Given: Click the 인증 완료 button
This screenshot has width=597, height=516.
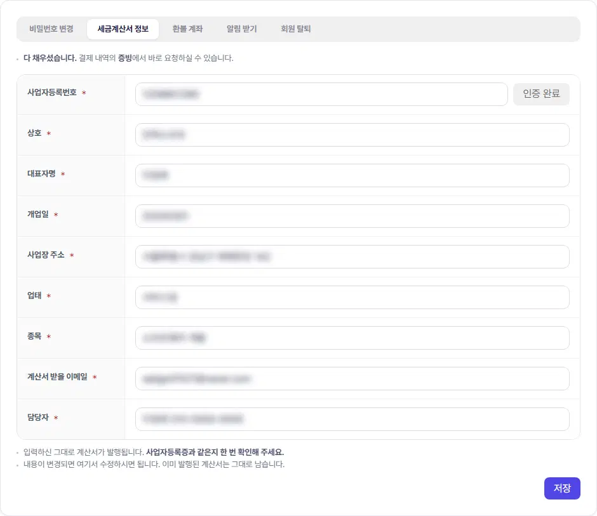Looking at the screenshot, I should (x=541, y=94).
